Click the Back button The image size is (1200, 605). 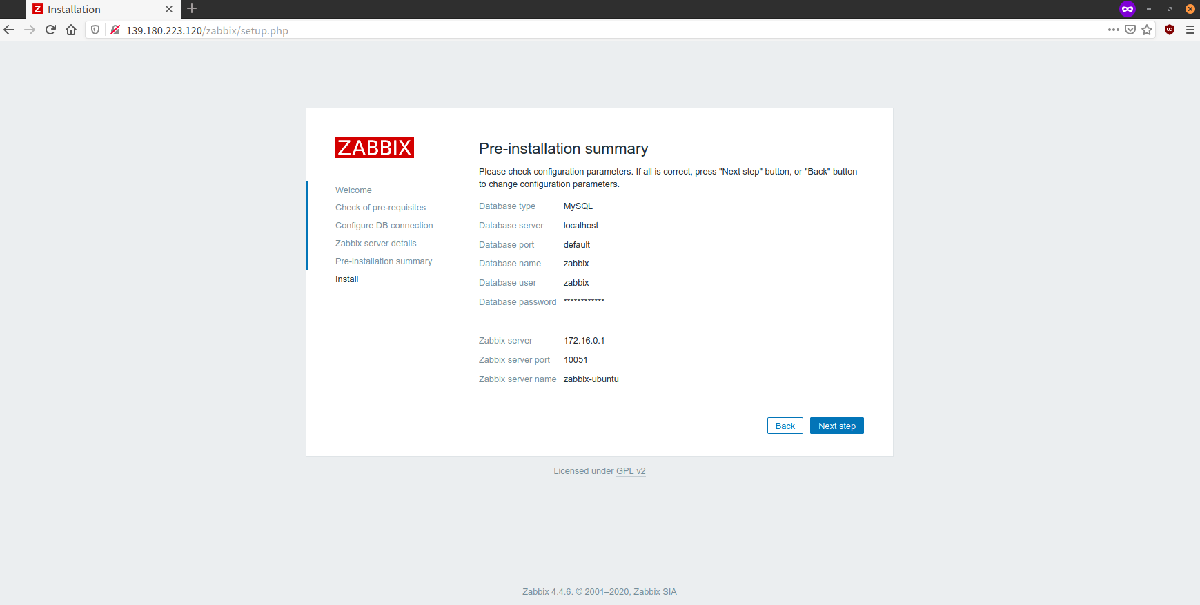[785, 426]
